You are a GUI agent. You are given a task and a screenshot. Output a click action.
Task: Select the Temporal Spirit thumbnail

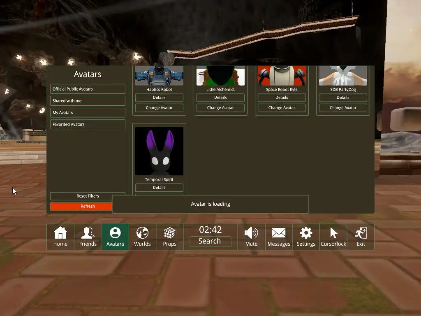click(159, 151)
